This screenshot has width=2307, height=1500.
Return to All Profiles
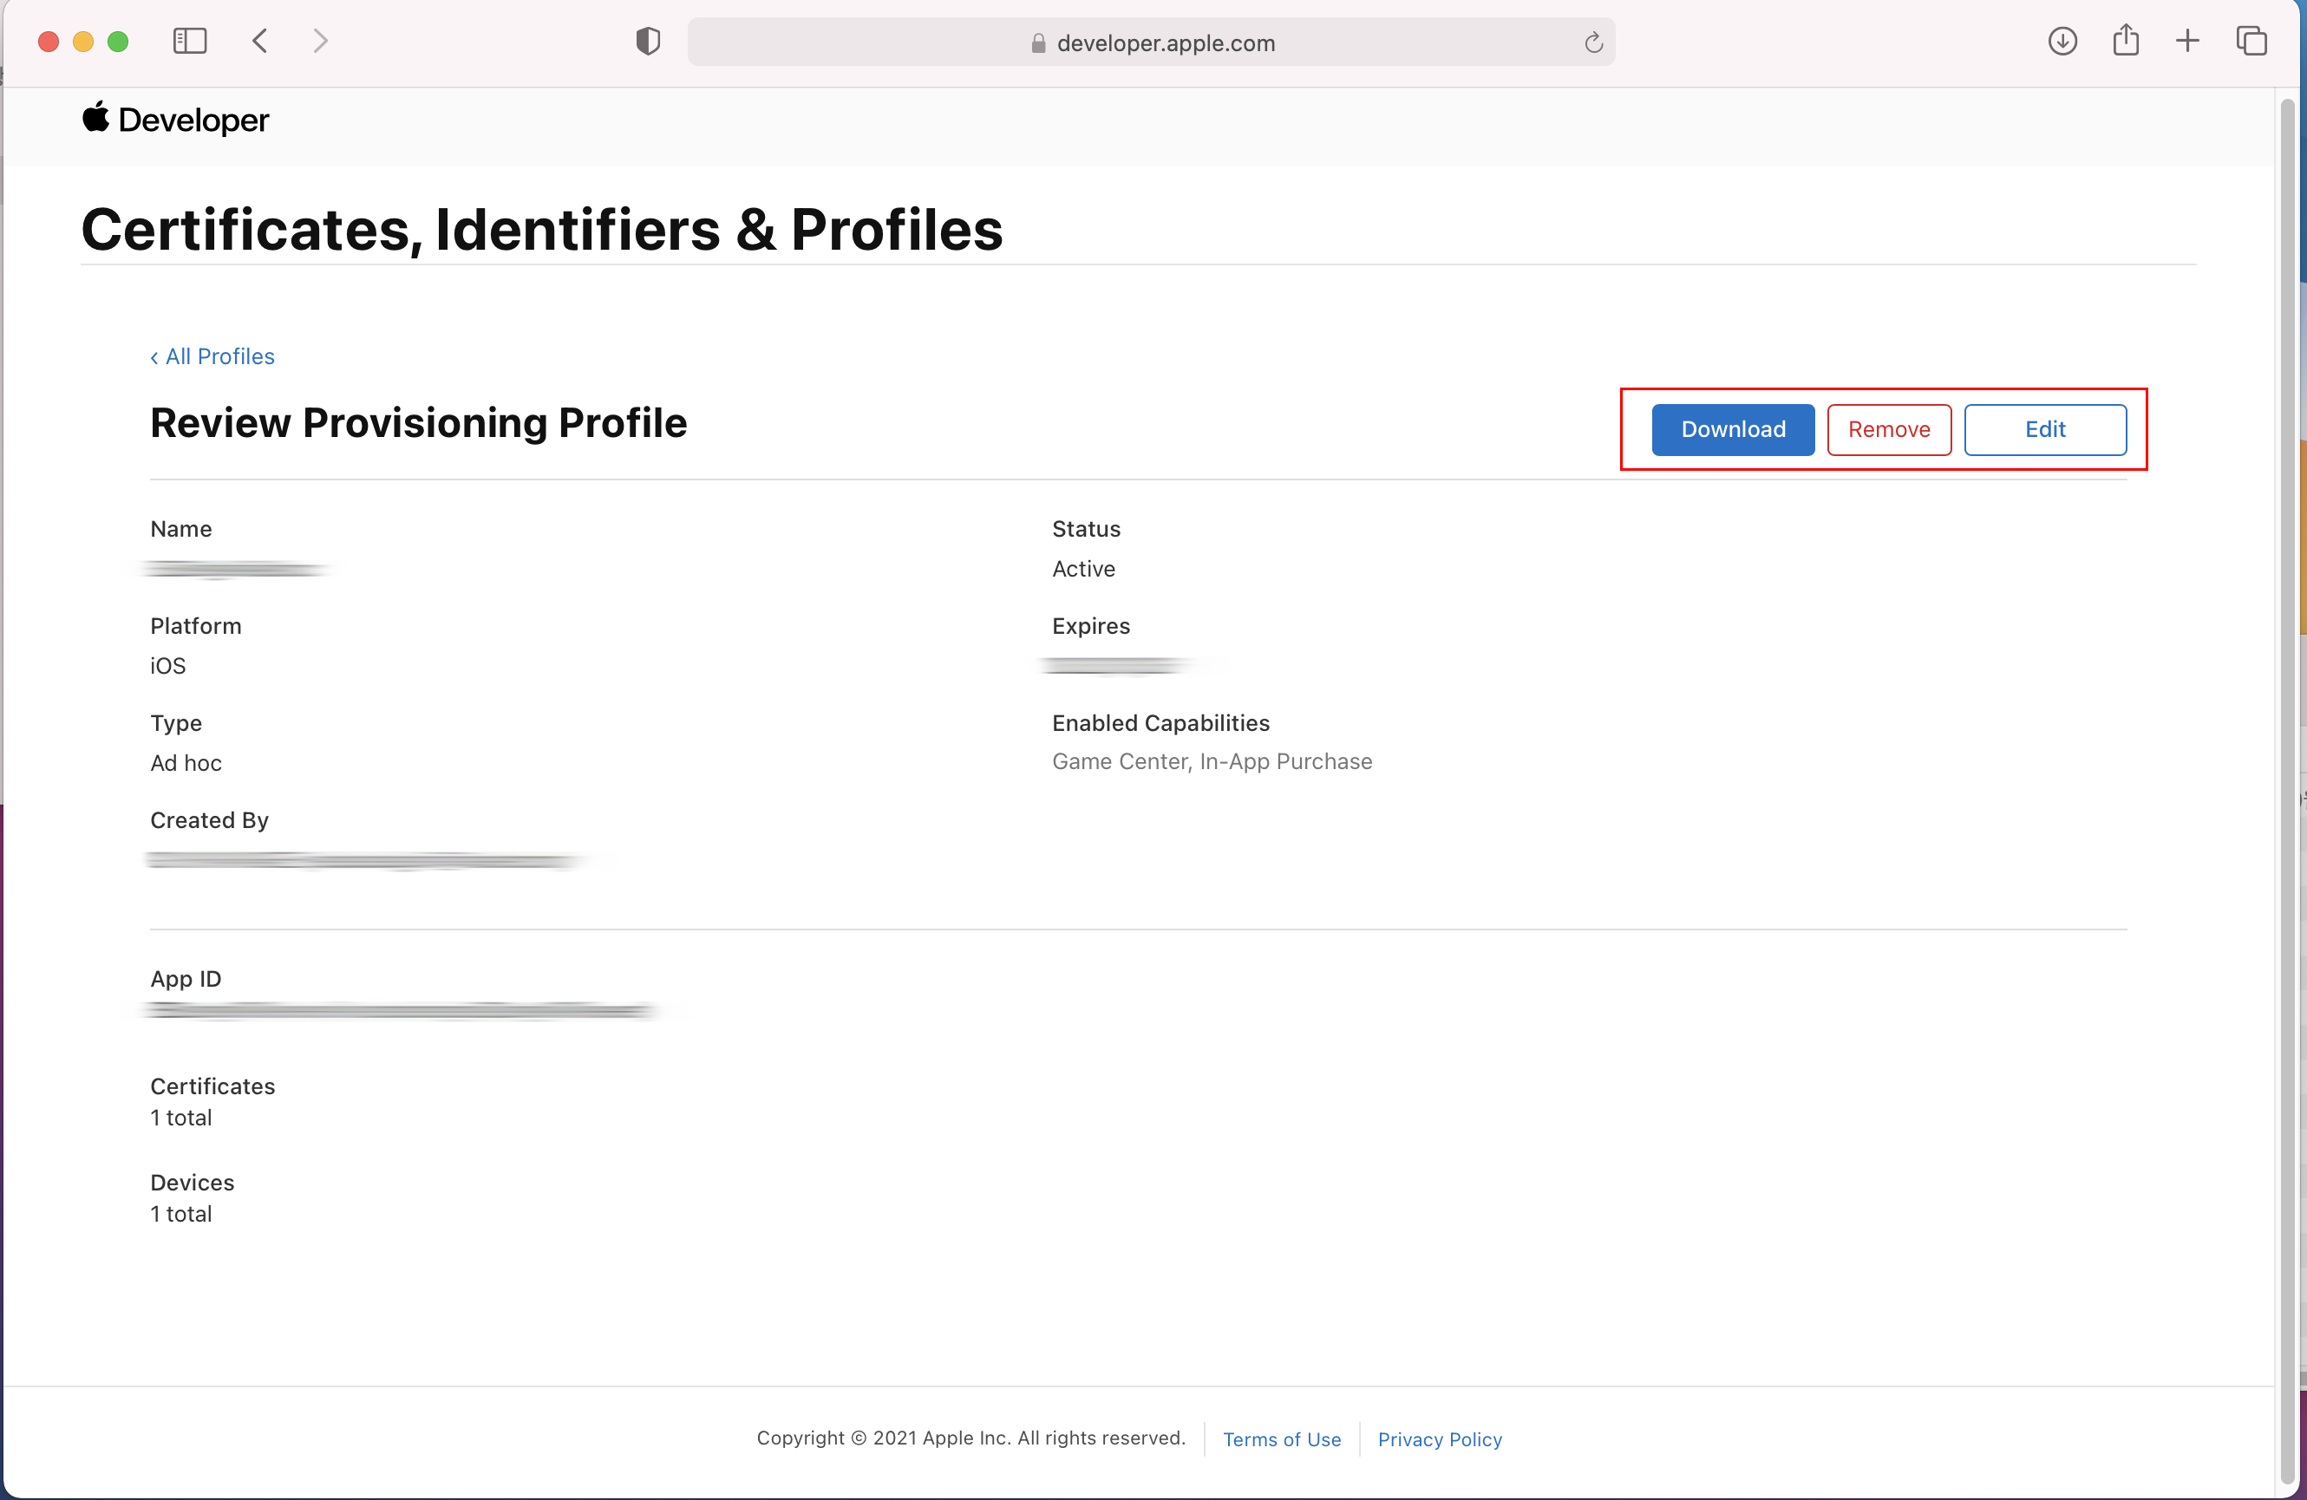pos(213,356)
